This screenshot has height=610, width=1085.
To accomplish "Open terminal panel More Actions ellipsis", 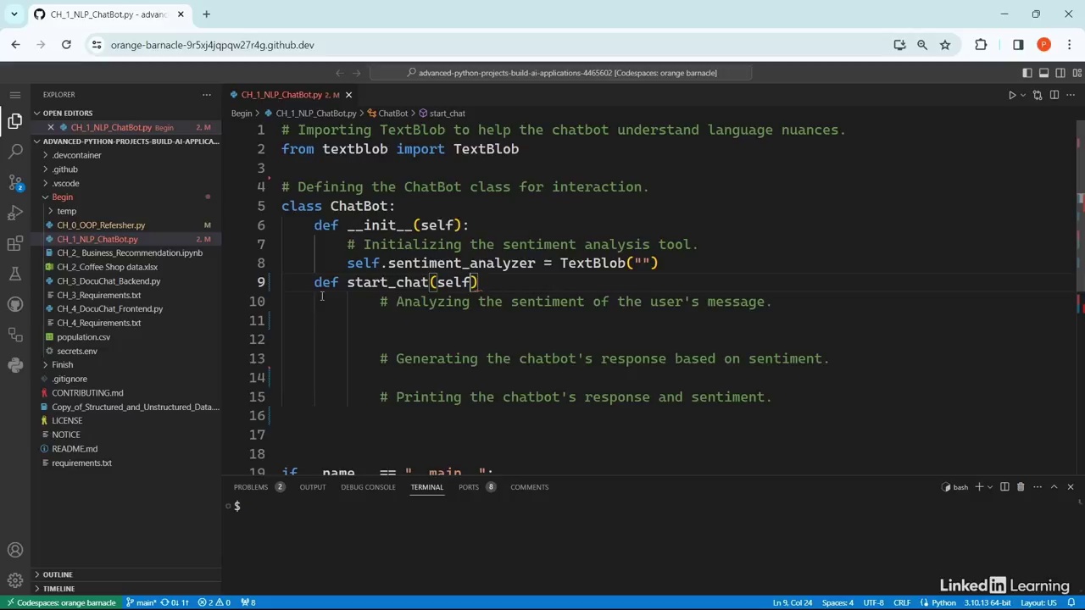I will [1037, 487].
